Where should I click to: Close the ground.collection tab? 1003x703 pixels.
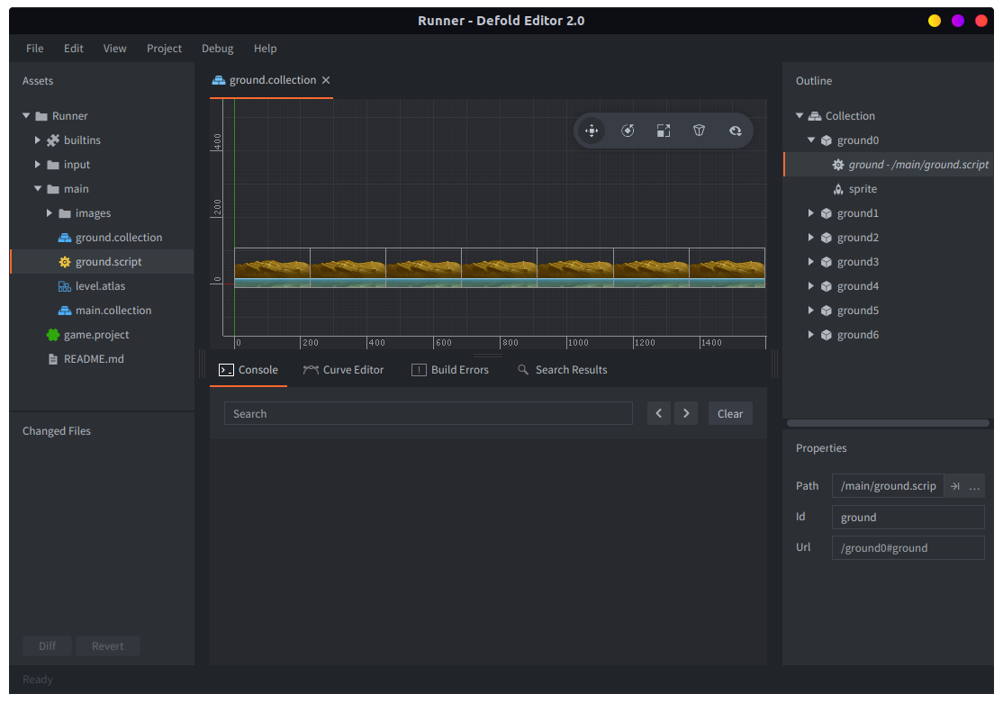pos(326,80)
